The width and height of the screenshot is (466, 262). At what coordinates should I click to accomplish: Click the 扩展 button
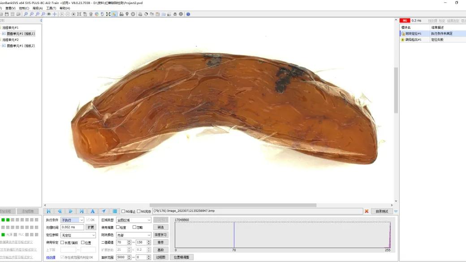click(91, 227)
